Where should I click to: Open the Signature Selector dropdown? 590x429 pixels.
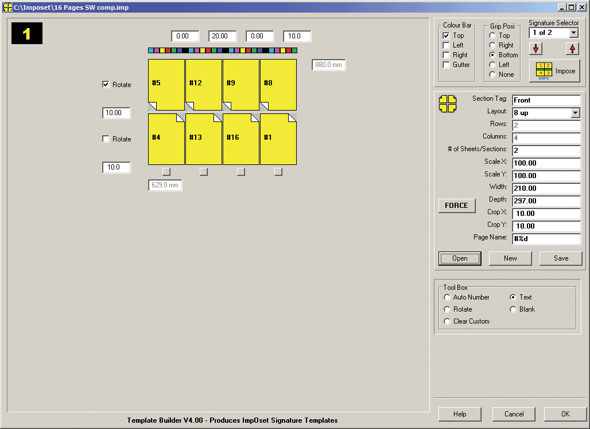click(573, 33)
